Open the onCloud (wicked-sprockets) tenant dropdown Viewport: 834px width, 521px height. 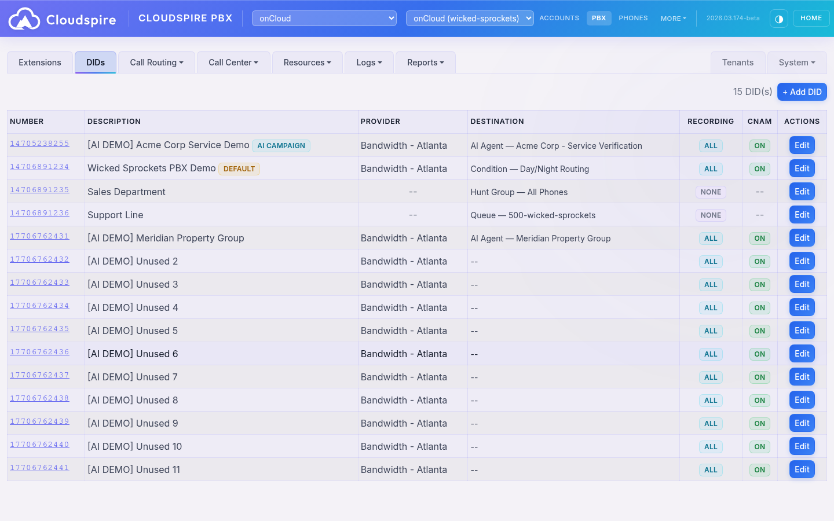[x=470, y=18]
